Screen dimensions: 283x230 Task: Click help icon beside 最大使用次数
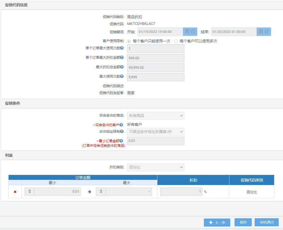pyautogui.click(x=122, y=77)
